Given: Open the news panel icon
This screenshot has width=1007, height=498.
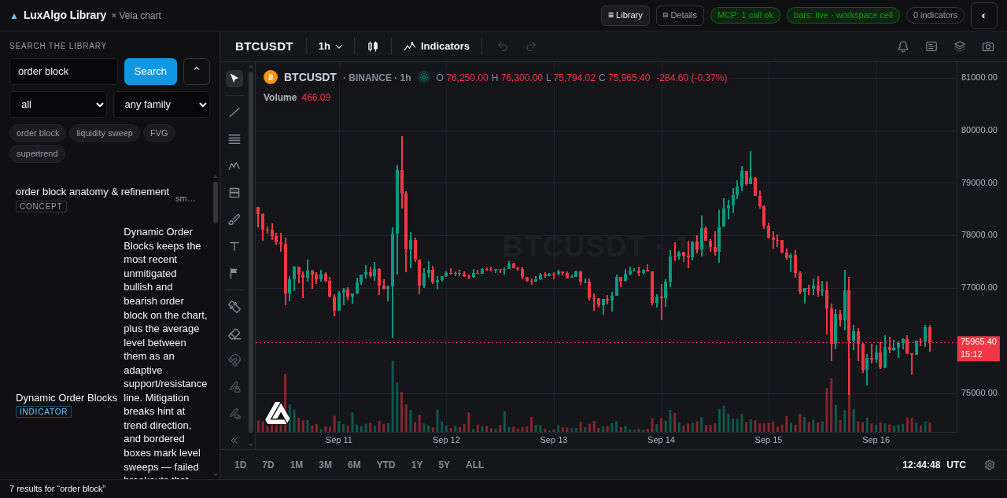Looking at the screenshot, I should tap(931, 46).
